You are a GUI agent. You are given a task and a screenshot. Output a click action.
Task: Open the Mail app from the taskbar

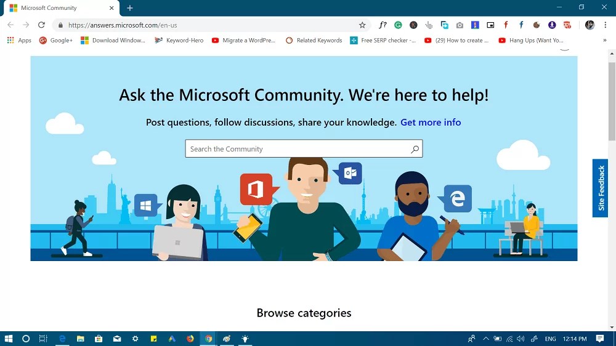(117, 339)
